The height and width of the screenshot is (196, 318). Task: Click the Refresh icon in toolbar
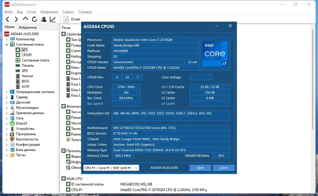[x=34, y=19]
